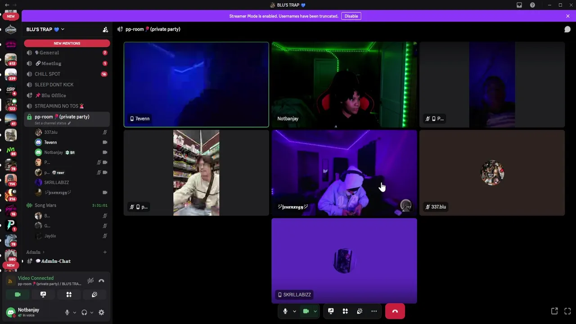Select the Blu Office channel

67,95
